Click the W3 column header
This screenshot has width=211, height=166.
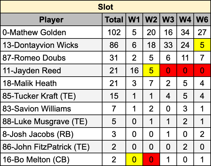(168, 20)
